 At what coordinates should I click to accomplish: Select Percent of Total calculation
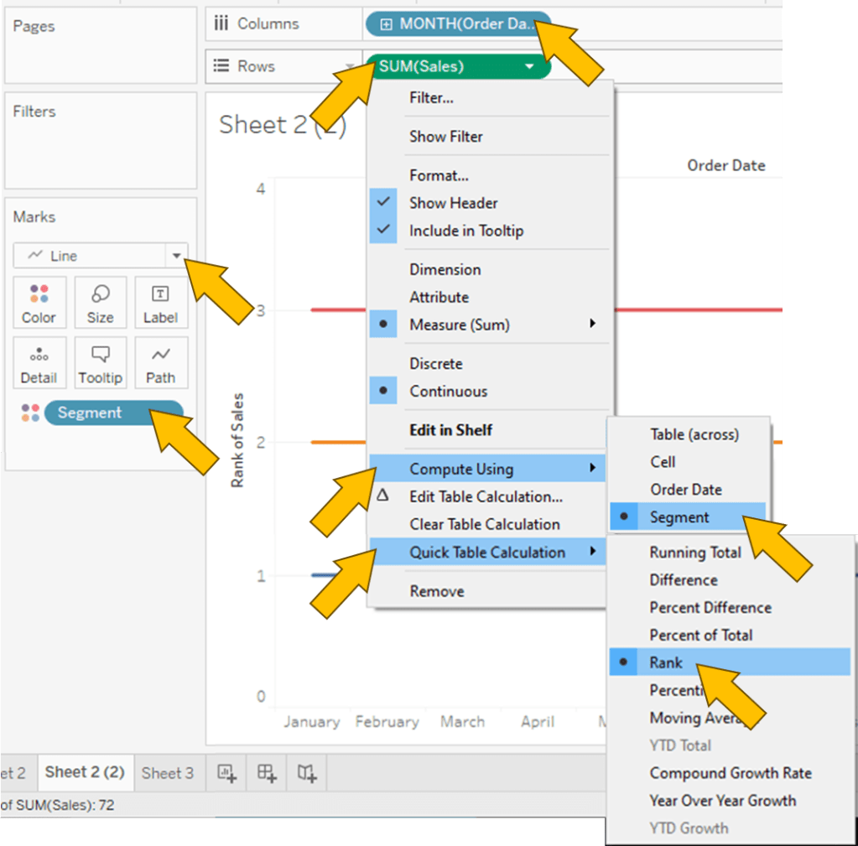tap(700, 635)
